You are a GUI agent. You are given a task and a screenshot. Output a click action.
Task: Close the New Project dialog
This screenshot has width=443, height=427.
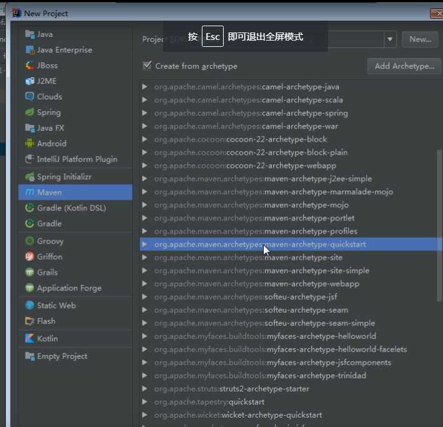tap(437, 13)
